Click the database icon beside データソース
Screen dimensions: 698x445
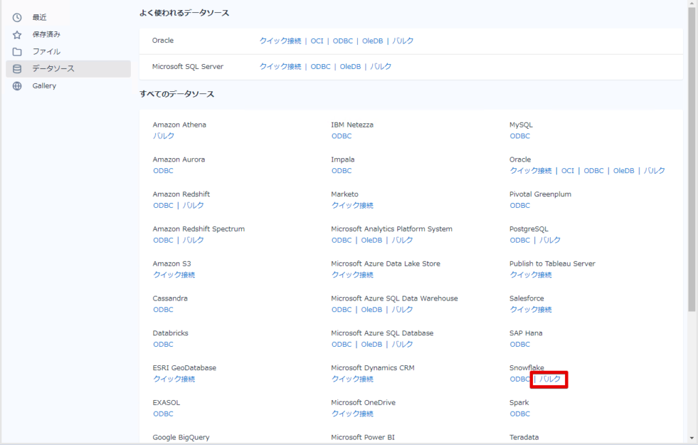point(17,69)
